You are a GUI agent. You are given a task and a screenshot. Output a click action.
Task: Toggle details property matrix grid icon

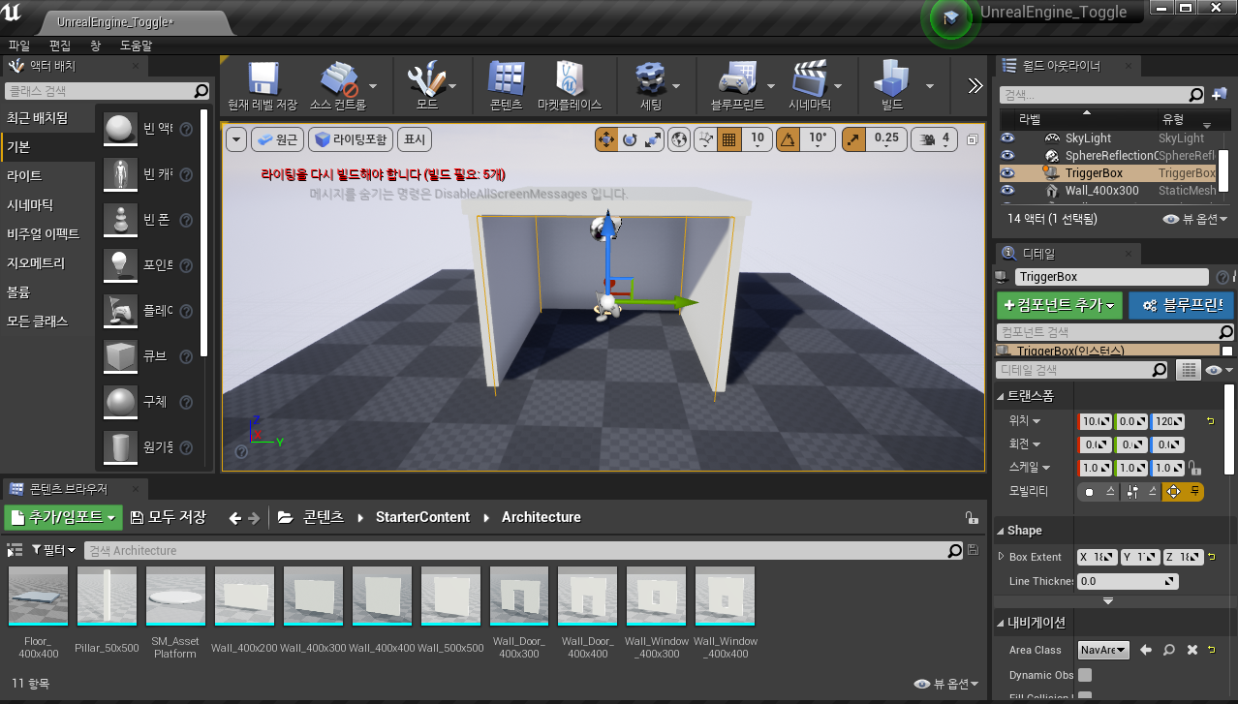point(1188,370)
